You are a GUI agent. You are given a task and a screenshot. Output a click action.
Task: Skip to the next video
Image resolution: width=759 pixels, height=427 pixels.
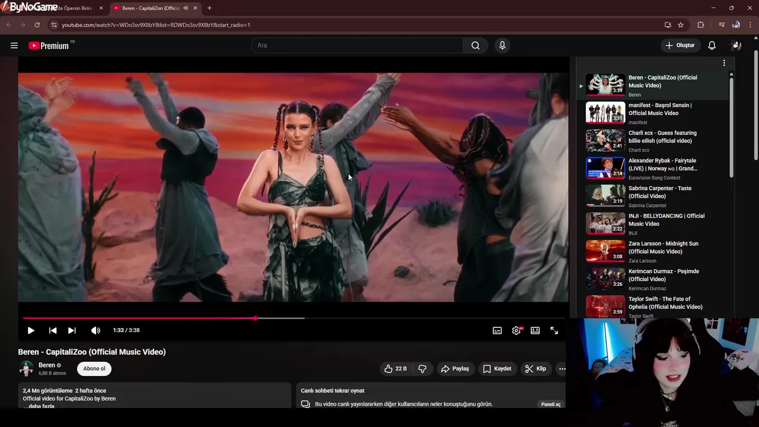click(x=72, y=330)
